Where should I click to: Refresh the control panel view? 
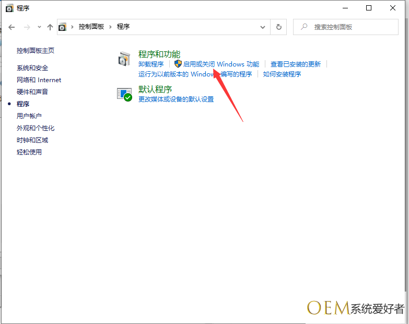(x=279, y=27)
